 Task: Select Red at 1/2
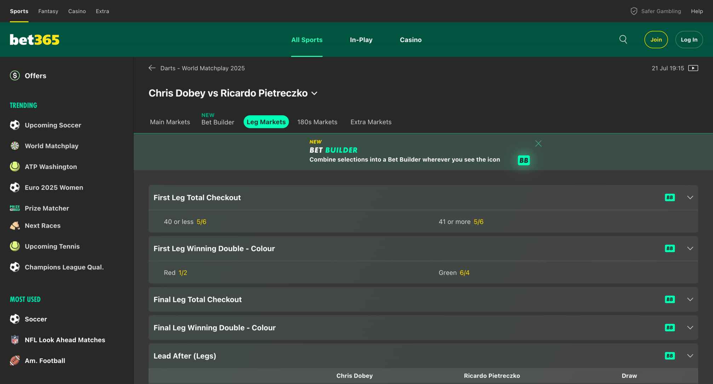pyautogui.click(x=176, y=273)
